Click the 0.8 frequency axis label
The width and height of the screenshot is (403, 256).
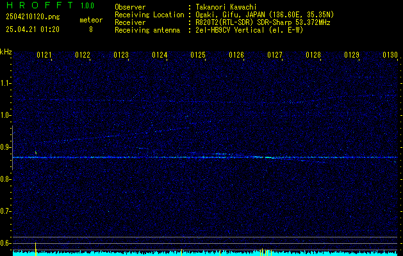[x=6, y=179]
